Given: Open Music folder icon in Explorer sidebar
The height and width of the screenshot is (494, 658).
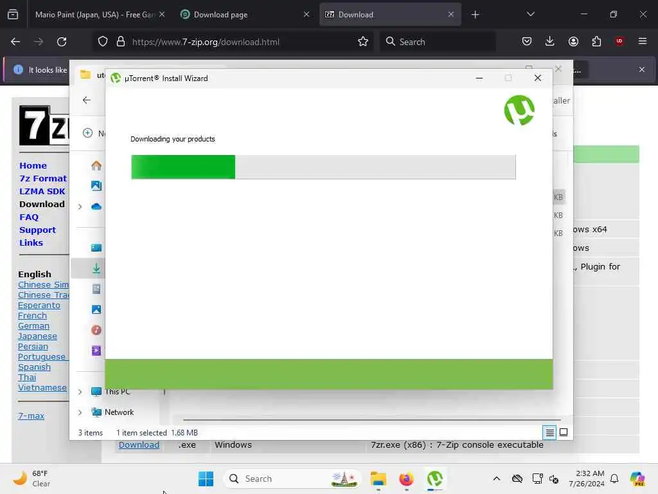Looking at the screenshot, I should (x=96, y=330).
